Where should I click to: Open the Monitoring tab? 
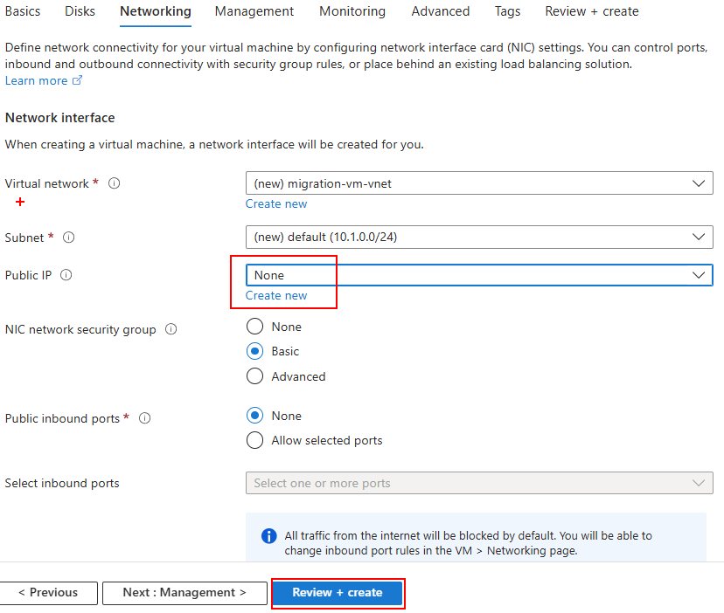352,11
